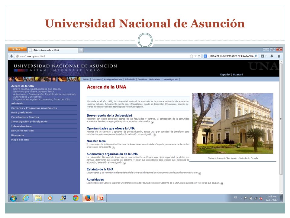The height and width of the screenshot is (218, 290).
Task: Click the page vertical scrollbar
Action: point(281,119)
